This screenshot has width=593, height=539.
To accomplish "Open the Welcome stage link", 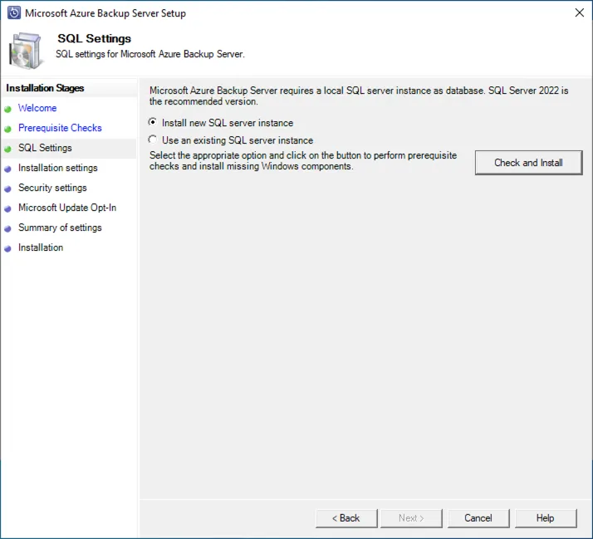I will pyautogui.click(x=37, y=108).
